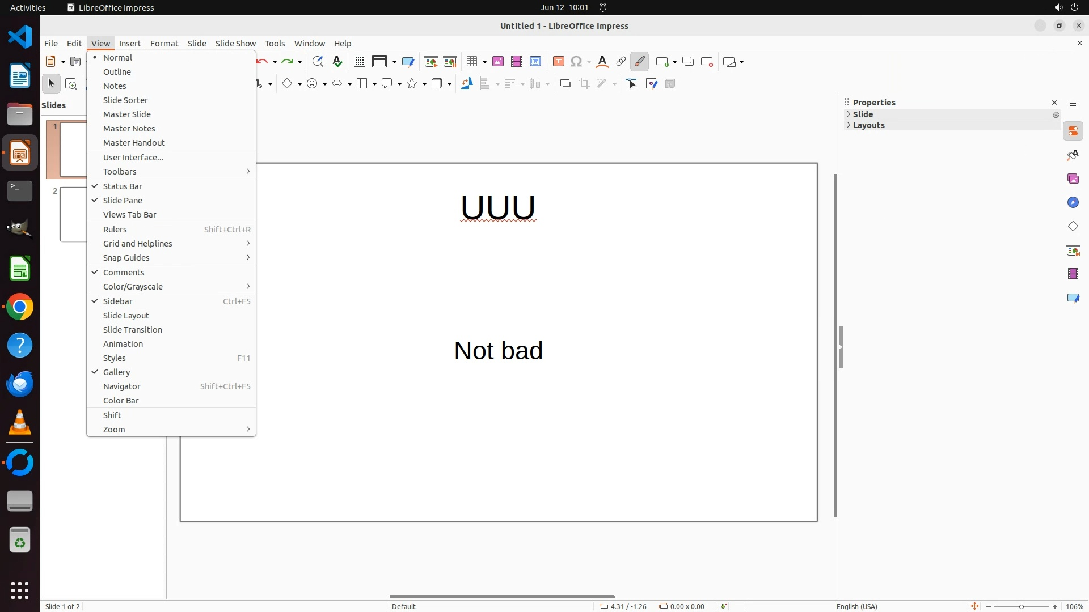Screen dimensions: 1089x612
Task: Click the Crop Image toolbar icon
Action: pos(584,84)
